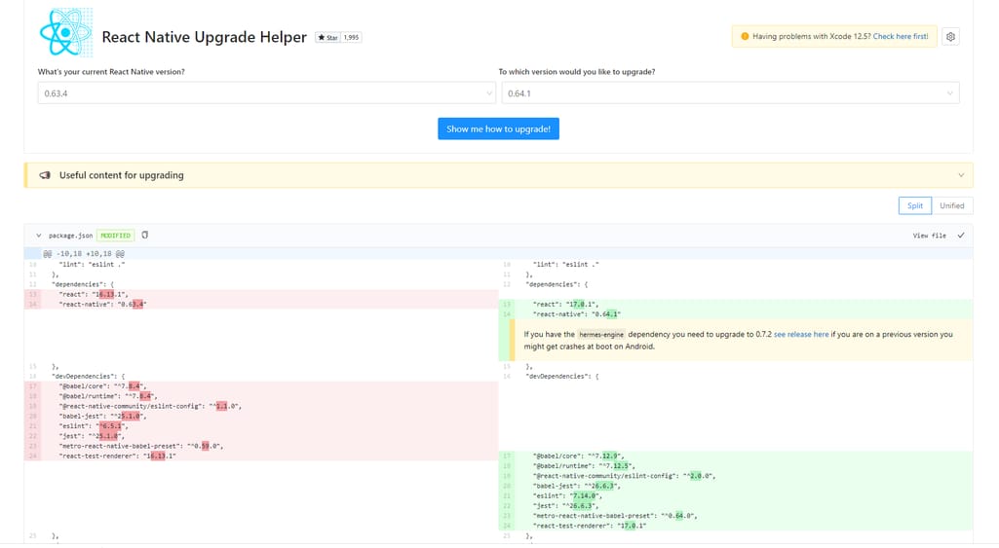Click Show me how to upgrade!
The height and width of the screenshot is (548, 999).
tap(498, 128)
